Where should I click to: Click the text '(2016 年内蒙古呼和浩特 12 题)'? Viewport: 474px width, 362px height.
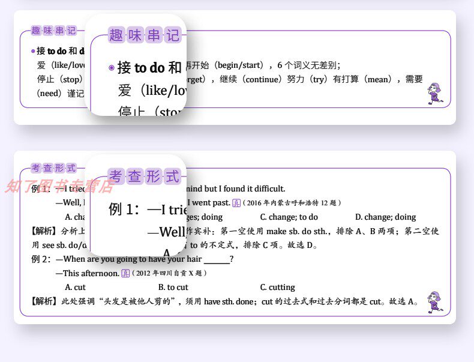[292, 203]
